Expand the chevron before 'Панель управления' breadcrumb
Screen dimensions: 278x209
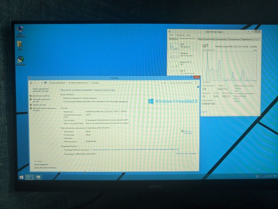[48, 83]
